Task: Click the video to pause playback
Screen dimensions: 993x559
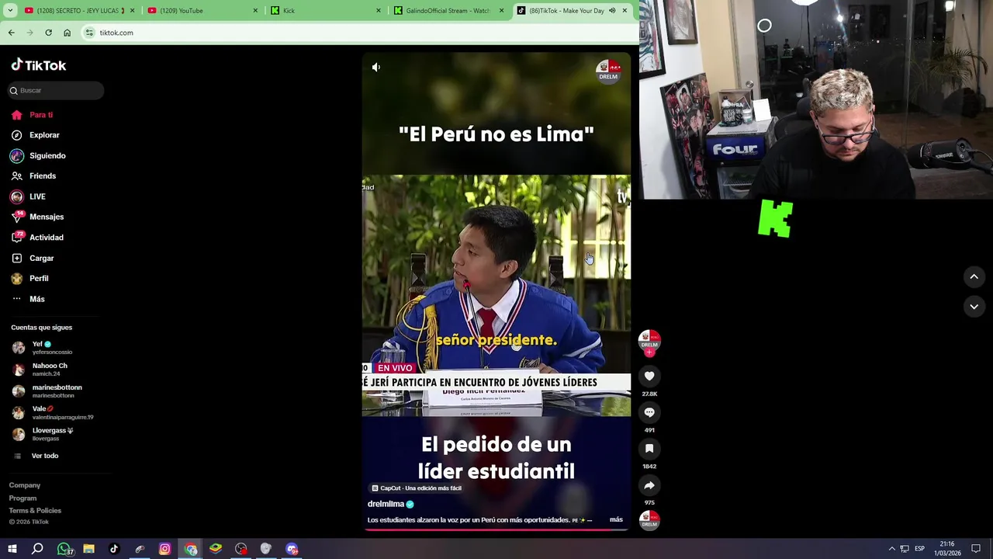Action: [x=496, y=292]
